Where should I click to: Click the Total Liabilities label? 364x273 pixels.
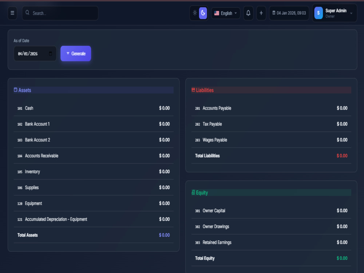207,156
